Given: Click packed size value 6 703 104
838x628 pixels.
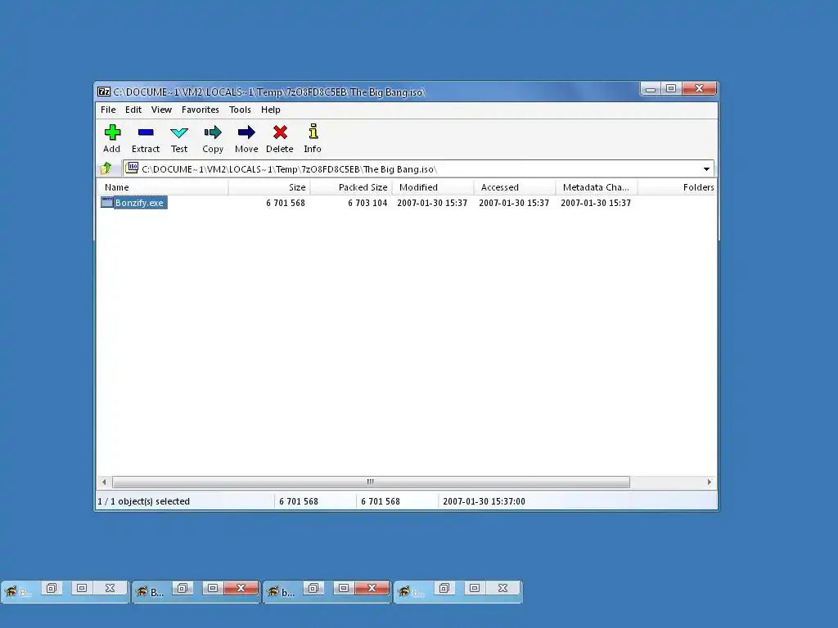Looking at the screenshot, I should click(367, 203).
